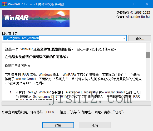Close the WinRAR installer window
Image resolution: width=153 pixels, height=131 pixels.
click(147, 4)
